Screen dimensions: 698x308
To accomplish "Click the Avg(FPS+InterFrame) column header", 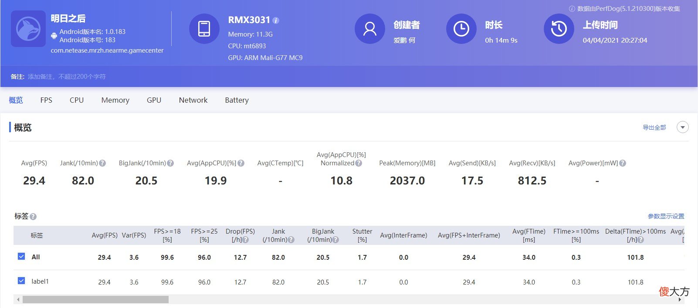I will coord(469,235).
